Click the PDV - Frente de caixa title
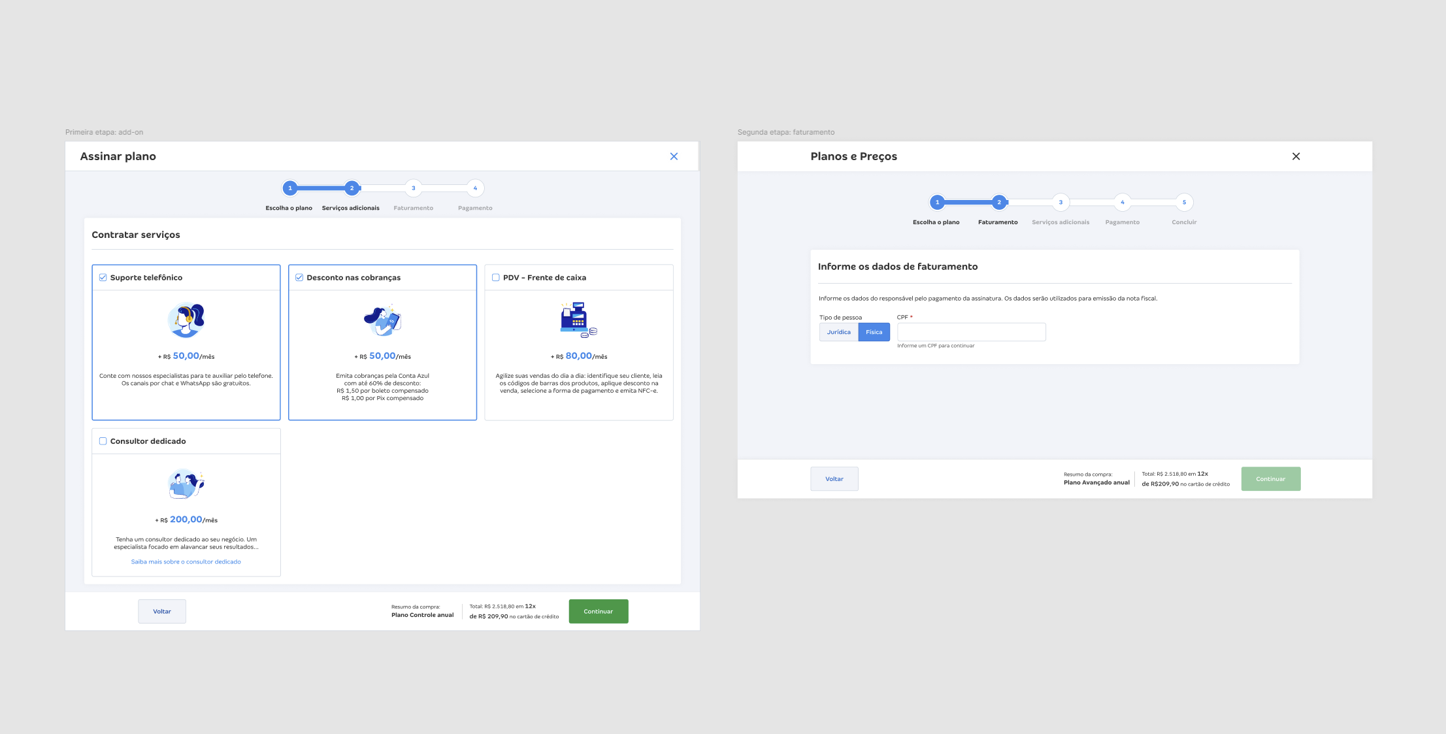 [x=544, y=278]
